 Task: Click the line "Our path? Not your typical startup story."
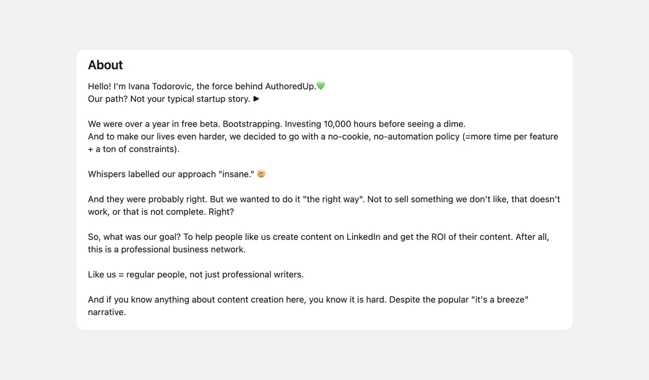click(169, 99)
